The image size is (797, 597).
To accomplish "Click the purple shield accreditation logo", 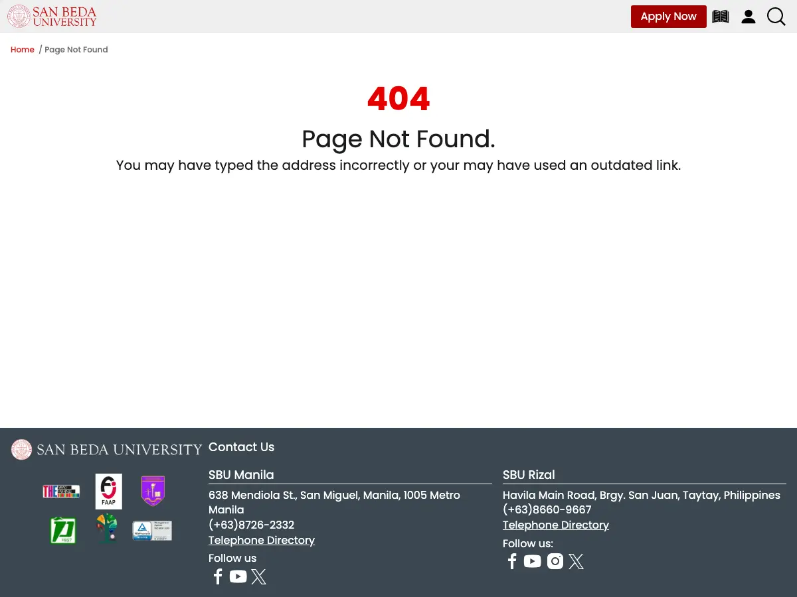I will (153, 491).
